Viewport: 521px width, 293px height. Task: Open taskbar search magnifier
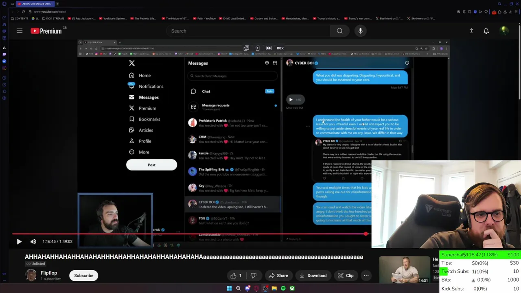[238, 288]
